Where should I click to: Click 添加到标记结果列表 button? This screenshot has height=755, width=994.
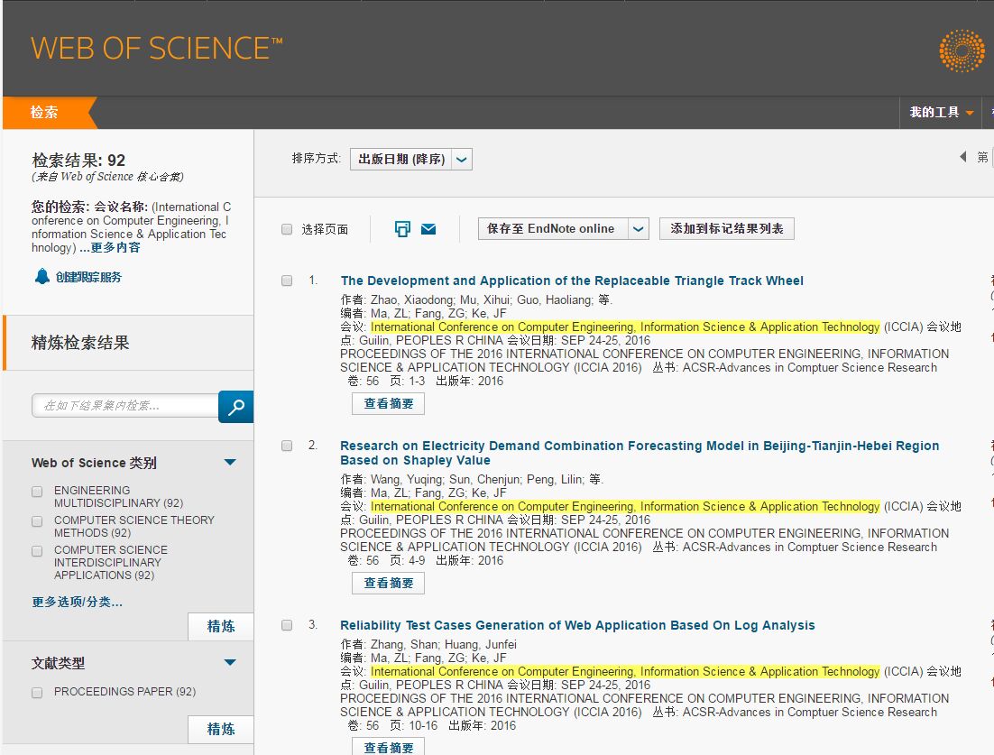726,229
